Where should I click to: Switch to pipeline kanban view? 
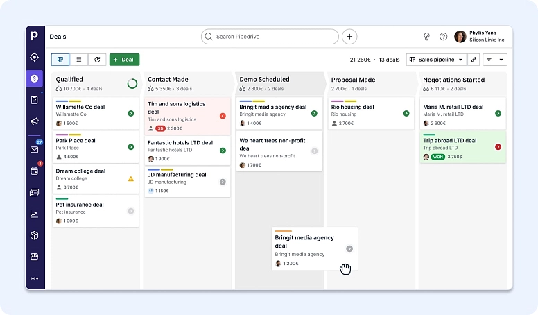tap(60, 60)
